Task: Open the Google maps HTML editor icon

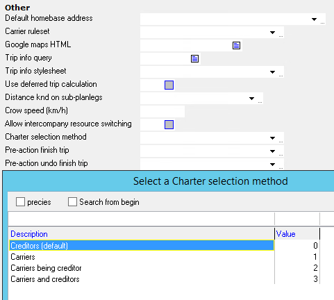Action: pos(236,45)
